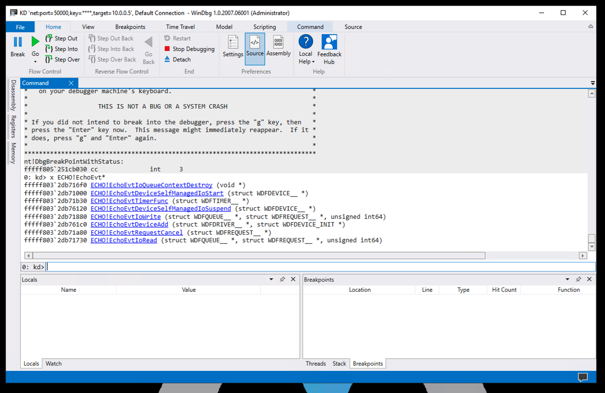Click the Step Over icon

pyautogui.click(x=49, y=60)
